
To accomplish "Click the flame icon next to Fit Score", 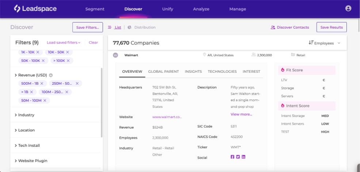I will tap(283, 70).
